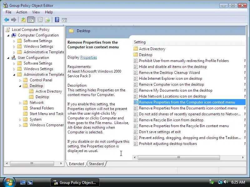Click the Setting column header
250x187 pixels.
(187, 42)
